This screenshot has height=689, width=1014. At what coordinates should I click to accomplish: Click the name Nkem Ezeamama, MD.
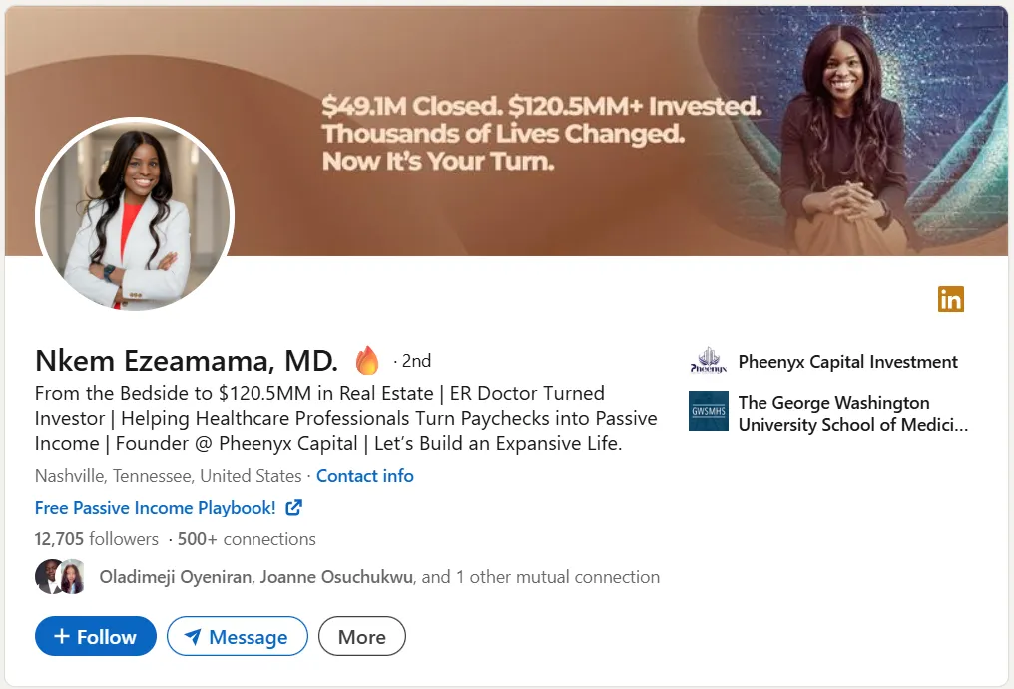coord(187,361)
